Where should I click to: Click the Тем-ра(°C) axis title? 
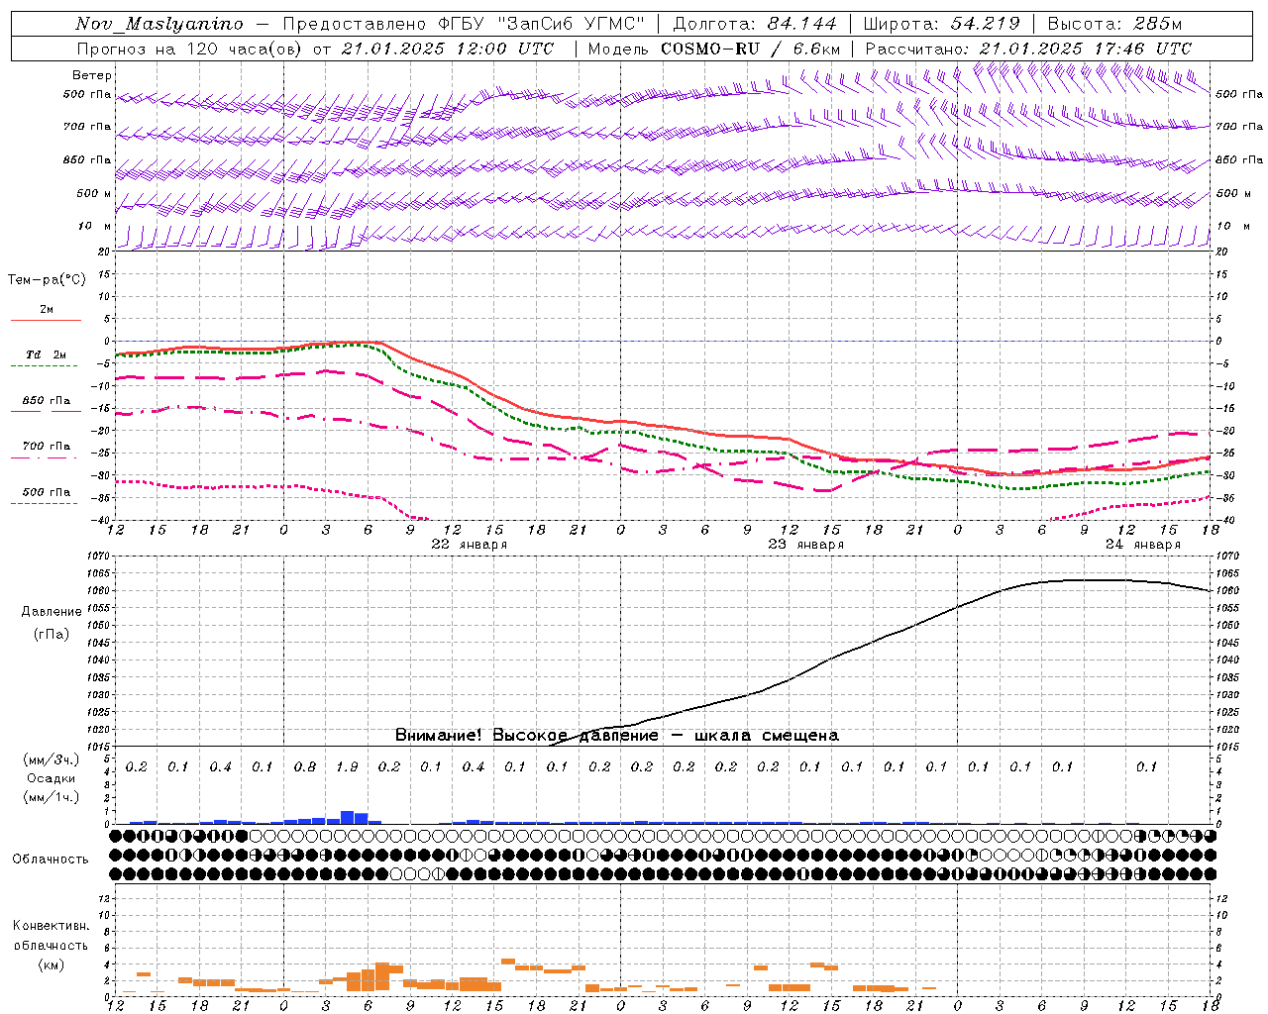(47, 280)
